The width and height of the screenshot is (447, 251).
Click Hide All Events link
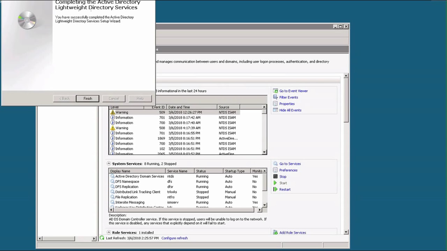(290, 110)
